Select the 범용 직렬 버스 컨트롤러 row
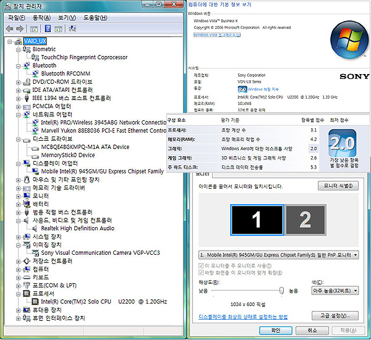371x340 pixels. point(62,212)
